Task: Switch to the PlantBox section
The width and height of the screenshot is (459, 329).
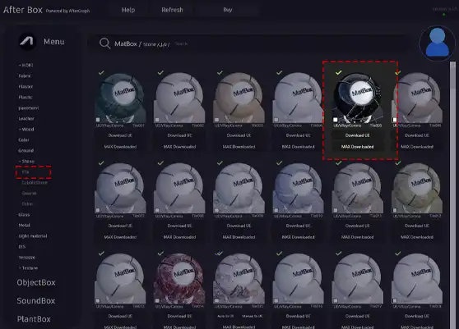Action: click(34, 319)
